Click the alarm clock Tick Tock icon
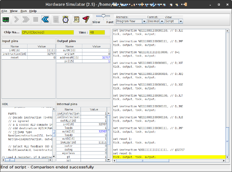This screenshot has width=232, height=172. click(x=66, y=19)
